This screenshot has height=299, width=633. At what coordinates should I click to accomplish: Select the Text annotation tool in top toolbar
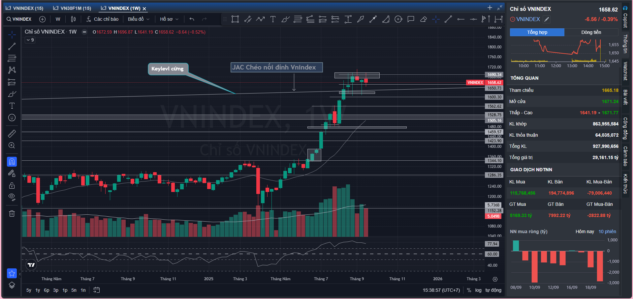point(273,19)
